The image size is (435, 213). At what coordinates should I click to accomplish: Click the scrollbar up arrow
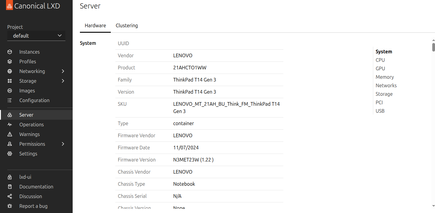pos(433,40)
